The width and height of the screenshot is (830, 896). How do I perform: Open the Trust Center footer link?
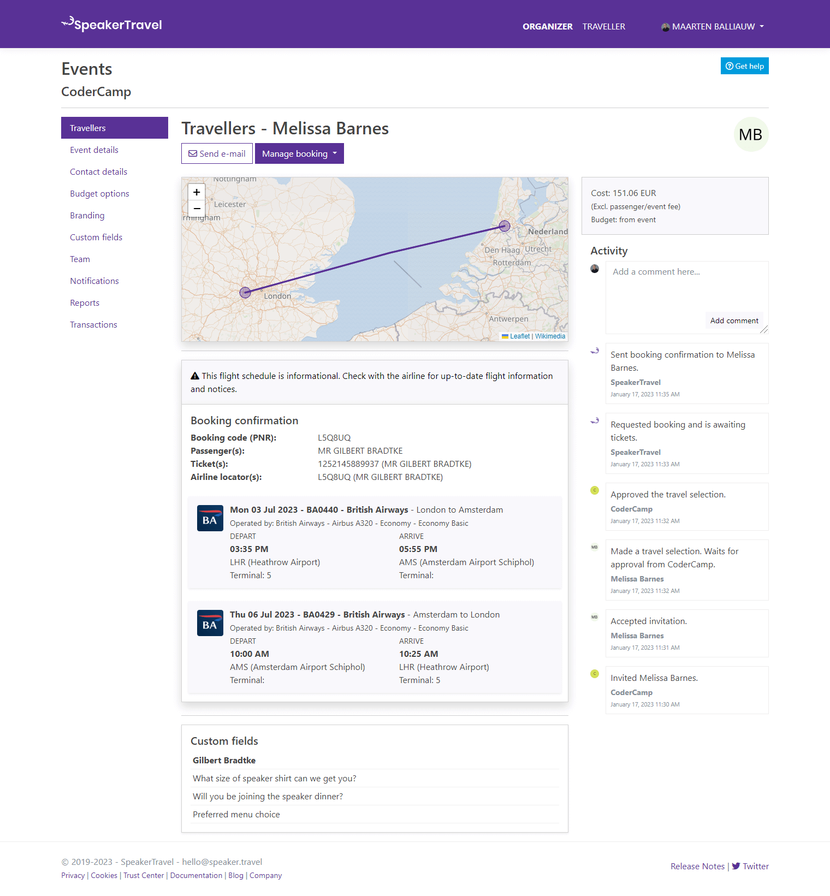(144, 875)
